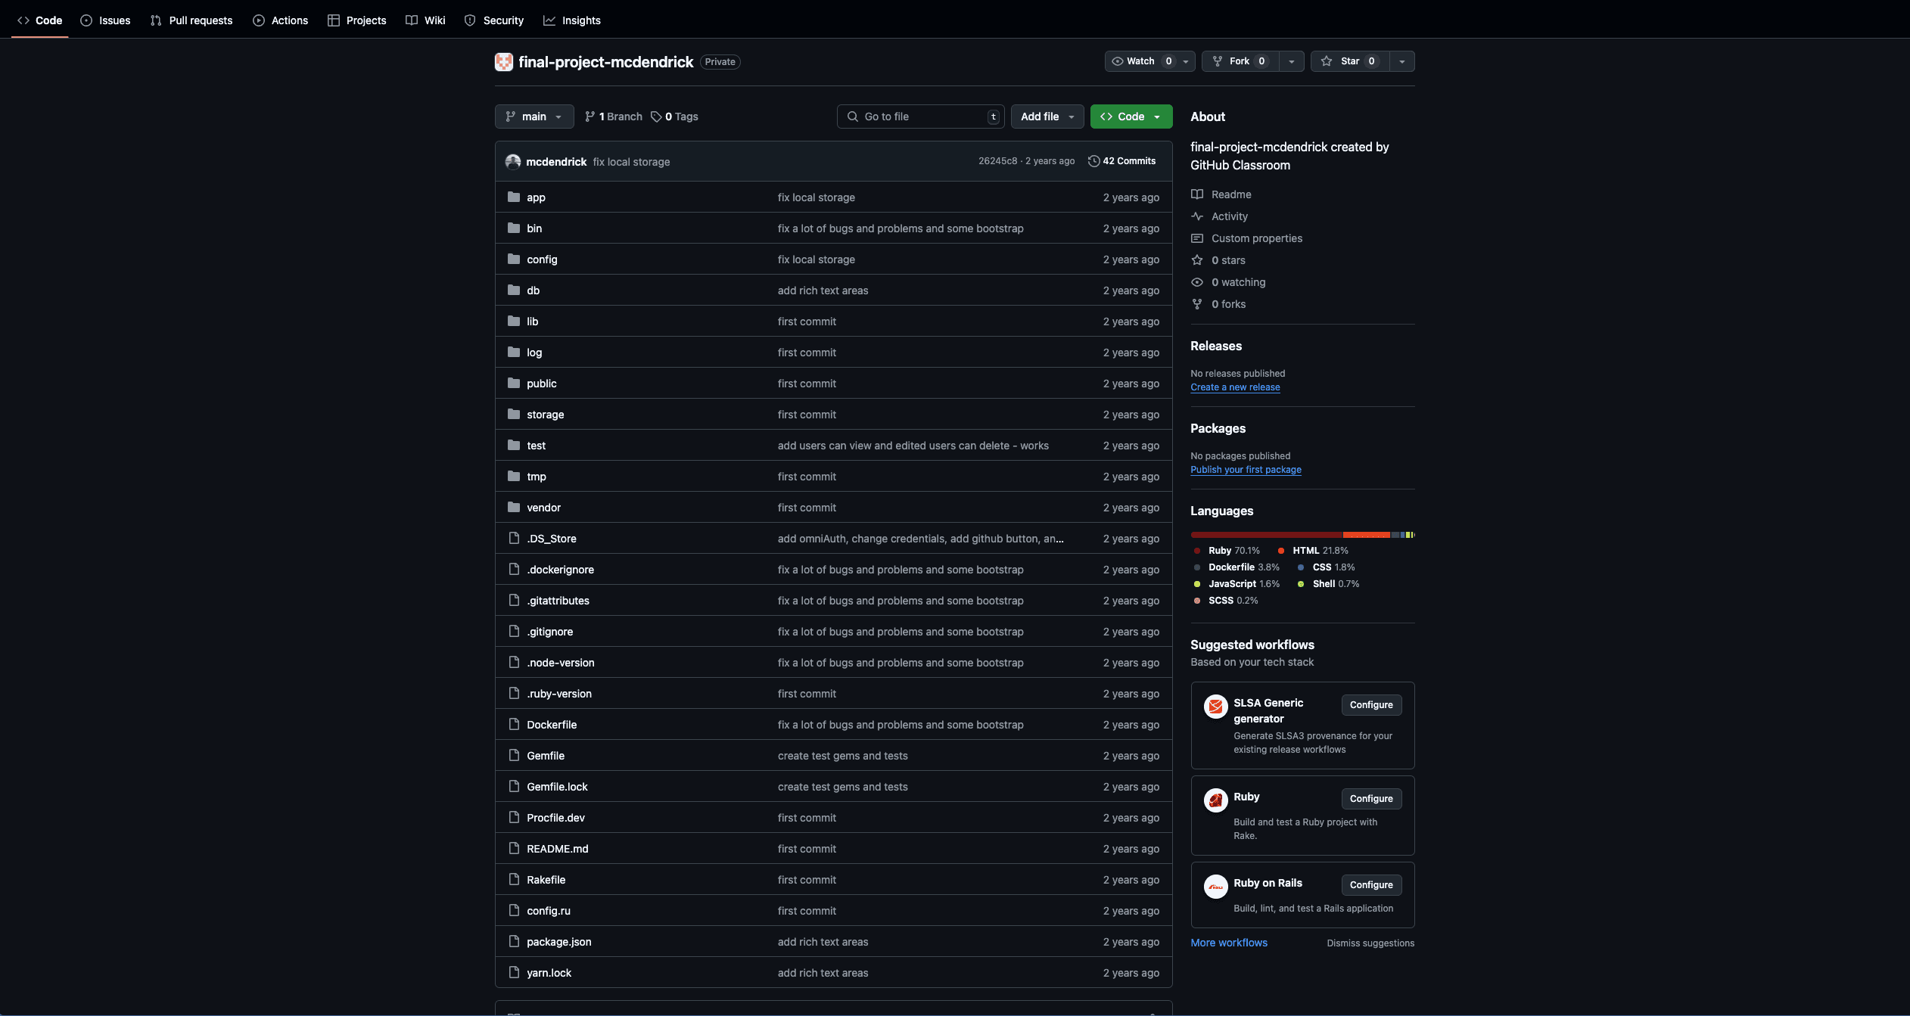Click the stars icon in About sidebar
This screenshot has width=1910, height=1016.
click(1197, 260)
